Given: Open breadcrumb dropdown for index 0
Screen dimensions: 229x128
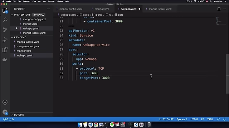Looking at the screenshot, I should pos(108,15).
